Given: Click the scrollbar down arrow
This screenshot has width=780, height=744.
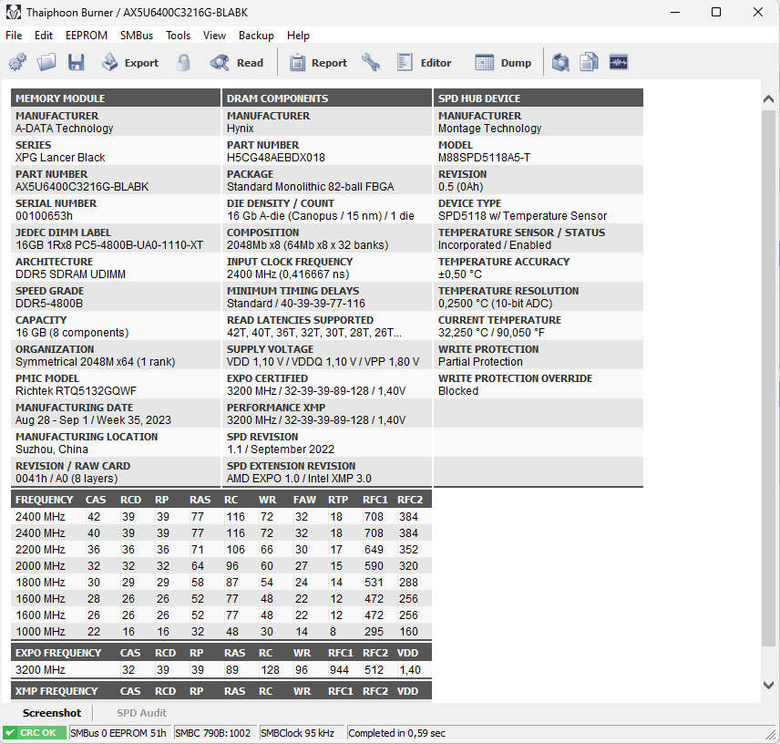Looking at the screenshot, I should click(x=768, y=686).
